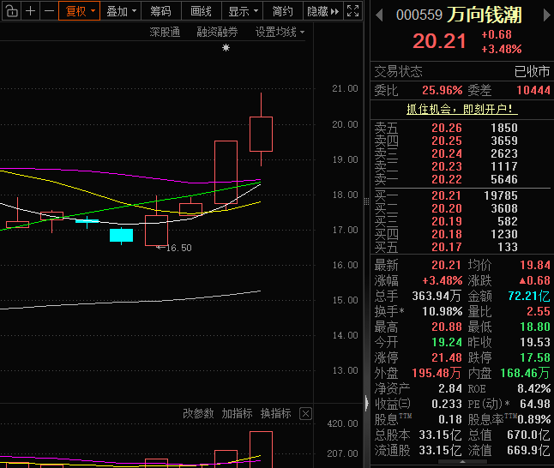The height and width of the screenshot is (468, 554).
Task: Click the side panel collapse arrow near 收益
Action: click(367, 403)
